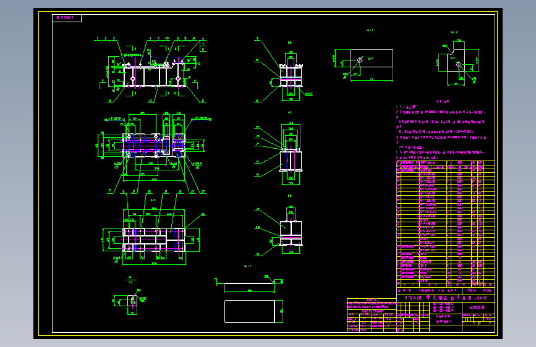The height and width of the screenshot is (347, 536).
Task: Click the small detail part at bottom-left
Action: [132, 301]
